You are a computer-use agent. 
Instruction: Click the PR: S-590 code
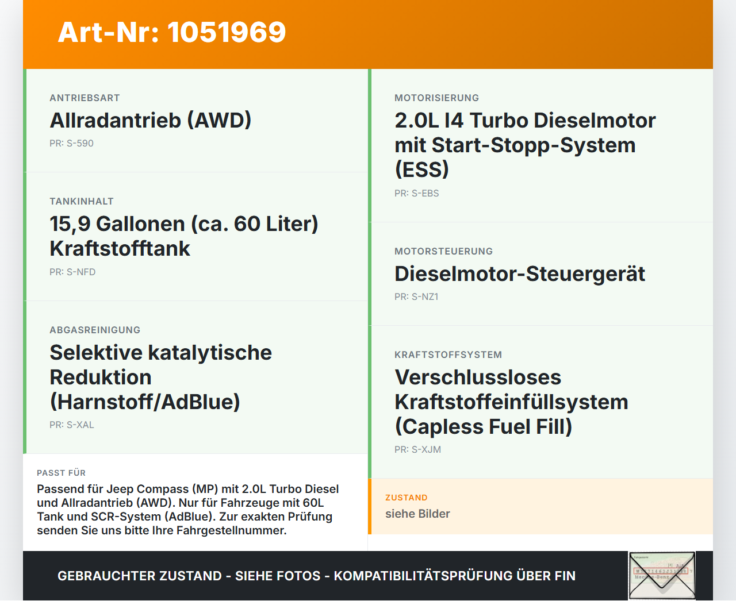point(71,143)
